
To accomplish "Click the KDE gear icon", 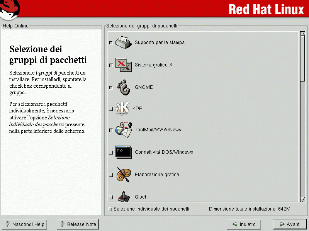I will tap(122, 109).
